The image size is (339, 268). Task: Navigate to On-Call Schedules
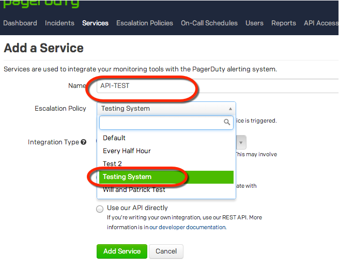point(209,23)
